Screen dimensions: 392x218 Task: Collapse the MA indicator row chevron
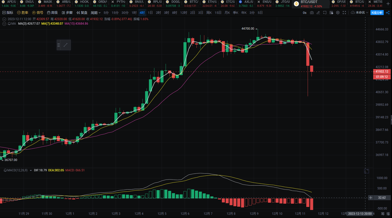[4, 24]
